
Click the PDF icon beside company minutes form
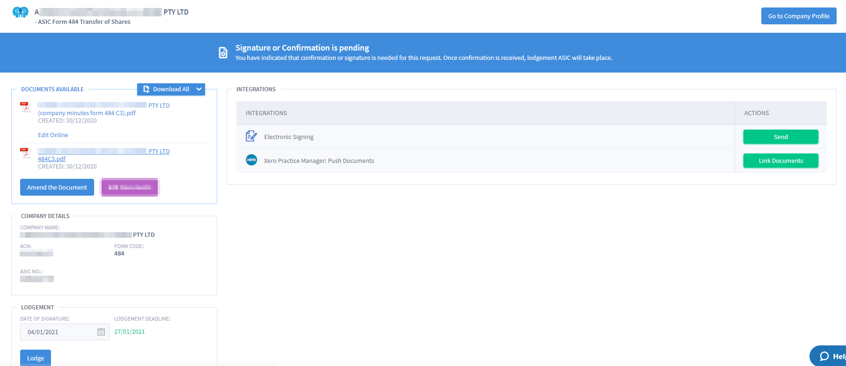25,107
